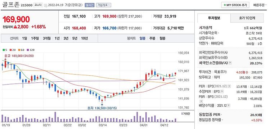
Task: Click the stock code 215000
Action: point(27,5)
